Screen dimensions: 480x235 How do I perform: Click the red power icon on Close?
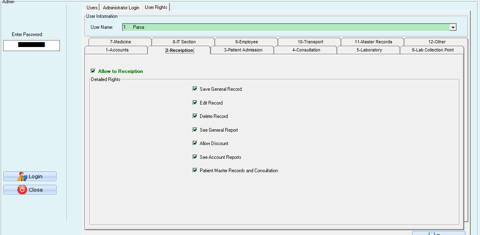22,190
